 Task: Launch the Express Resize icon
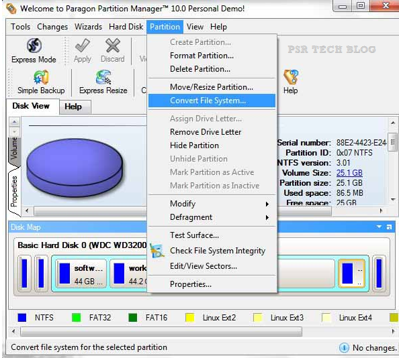point(103,77)
